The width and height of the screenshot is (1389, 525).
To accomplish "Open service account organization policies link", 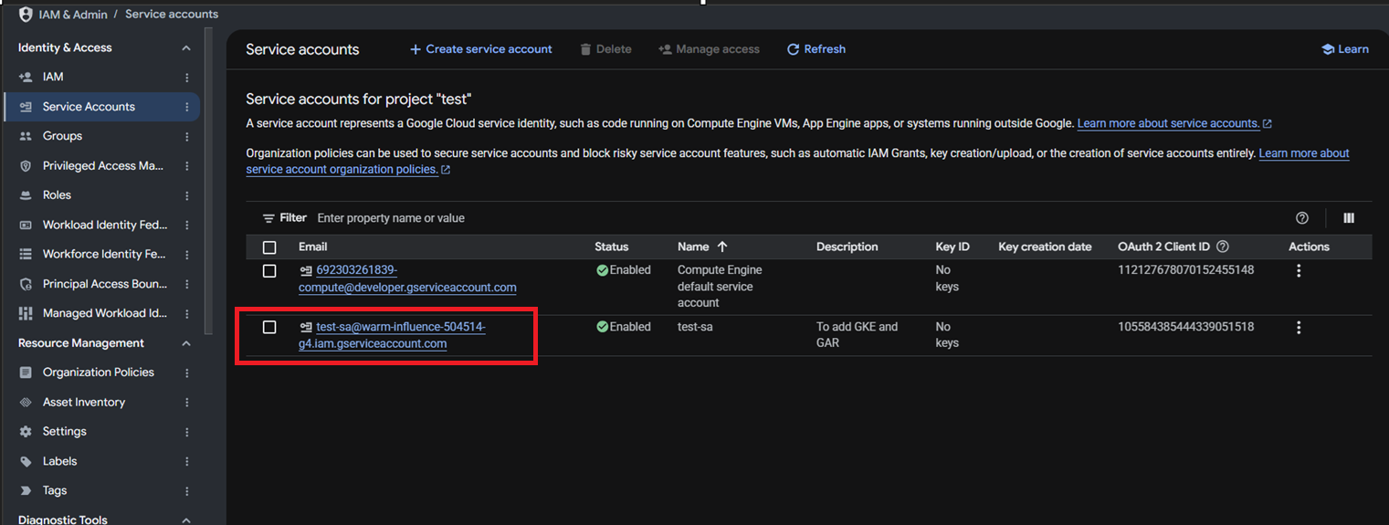I will click(x=798, y=161).
